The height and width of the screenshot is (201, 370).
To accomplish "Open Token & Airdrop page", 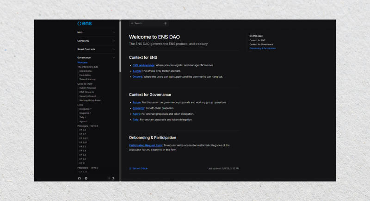I will point(87,79).
